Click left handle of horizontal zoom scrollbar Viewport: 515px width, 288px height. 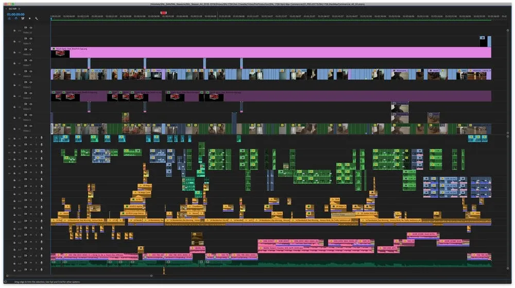(x=7, y=276)
